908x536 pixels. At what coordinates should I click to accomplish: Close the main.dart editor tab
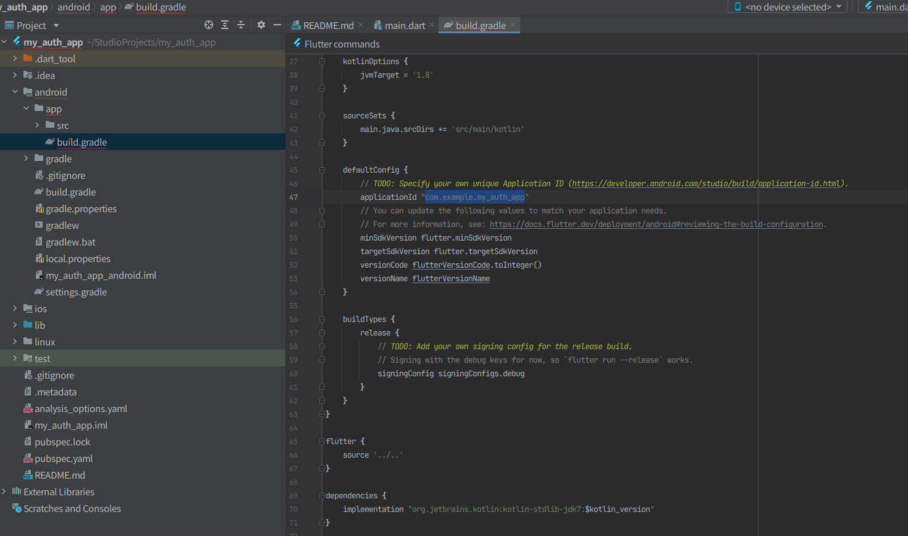pyautogui.click(x=432, y=25)
